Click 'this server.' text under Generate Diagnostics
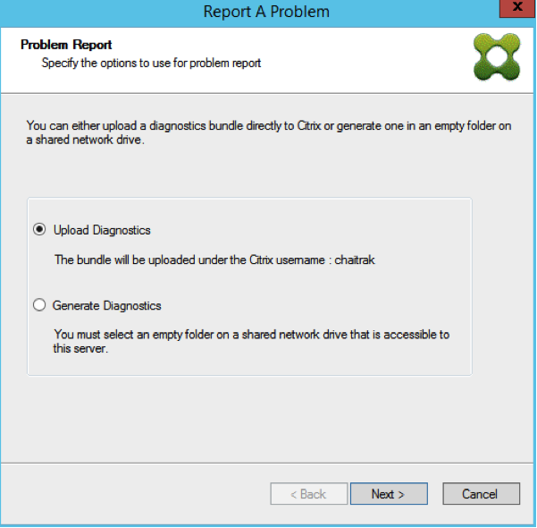The height and width of the screenshot is (528, 537). (80, 348)
